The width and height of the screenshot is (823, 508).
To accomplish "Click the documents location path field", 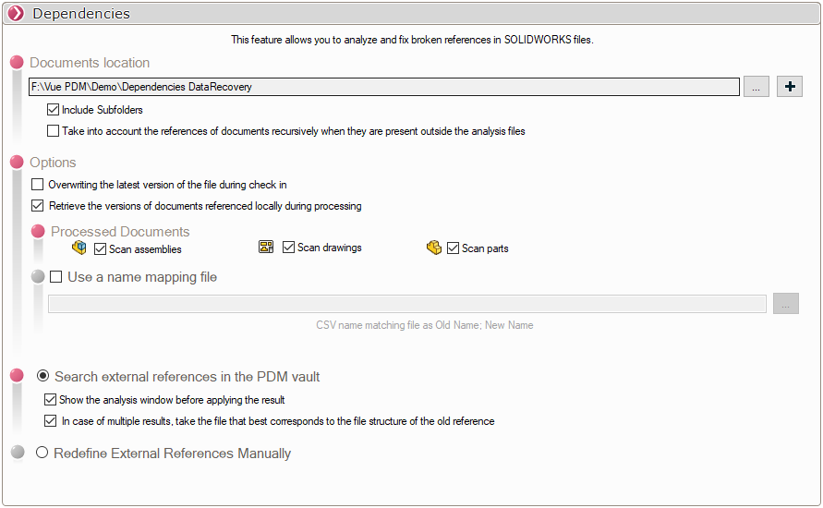I will [383, 87].
